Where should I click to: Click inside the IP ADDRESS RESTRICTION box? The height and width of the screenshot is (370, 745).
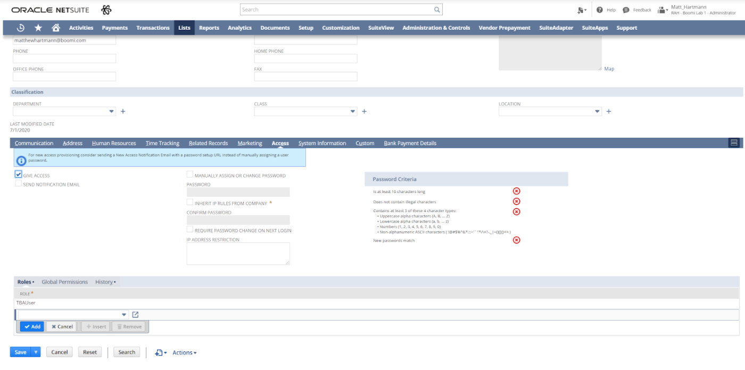click(238, 254)
